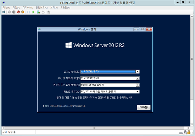Pause the virtual machine

28,12
